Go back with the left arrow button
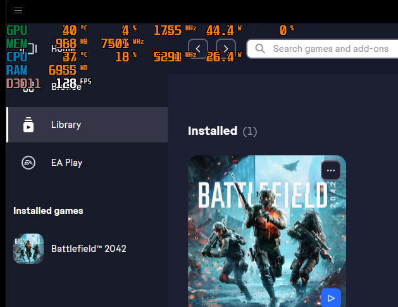The image size is (398, 307). (198, 49)
